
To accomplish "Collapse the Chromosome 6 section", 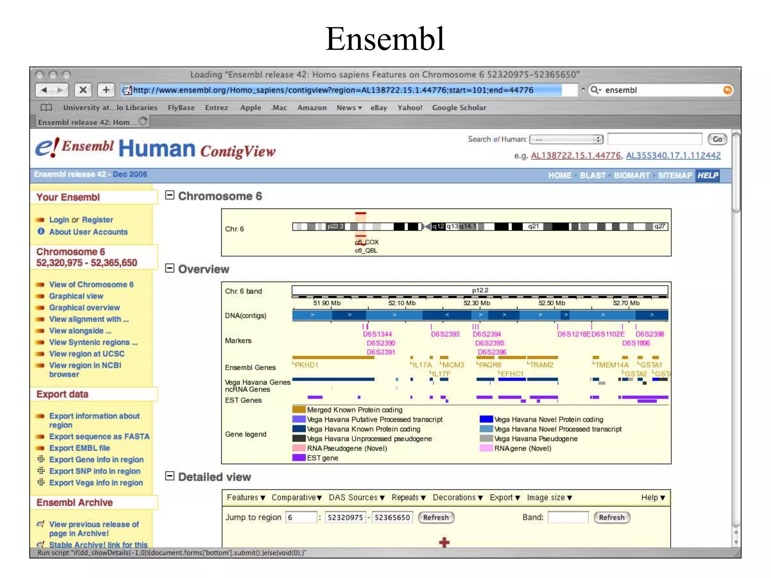I will (170, 195).
